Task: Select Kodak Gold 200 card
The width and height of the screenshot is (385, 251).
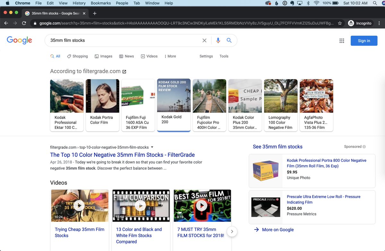Action: click(174, 105)
